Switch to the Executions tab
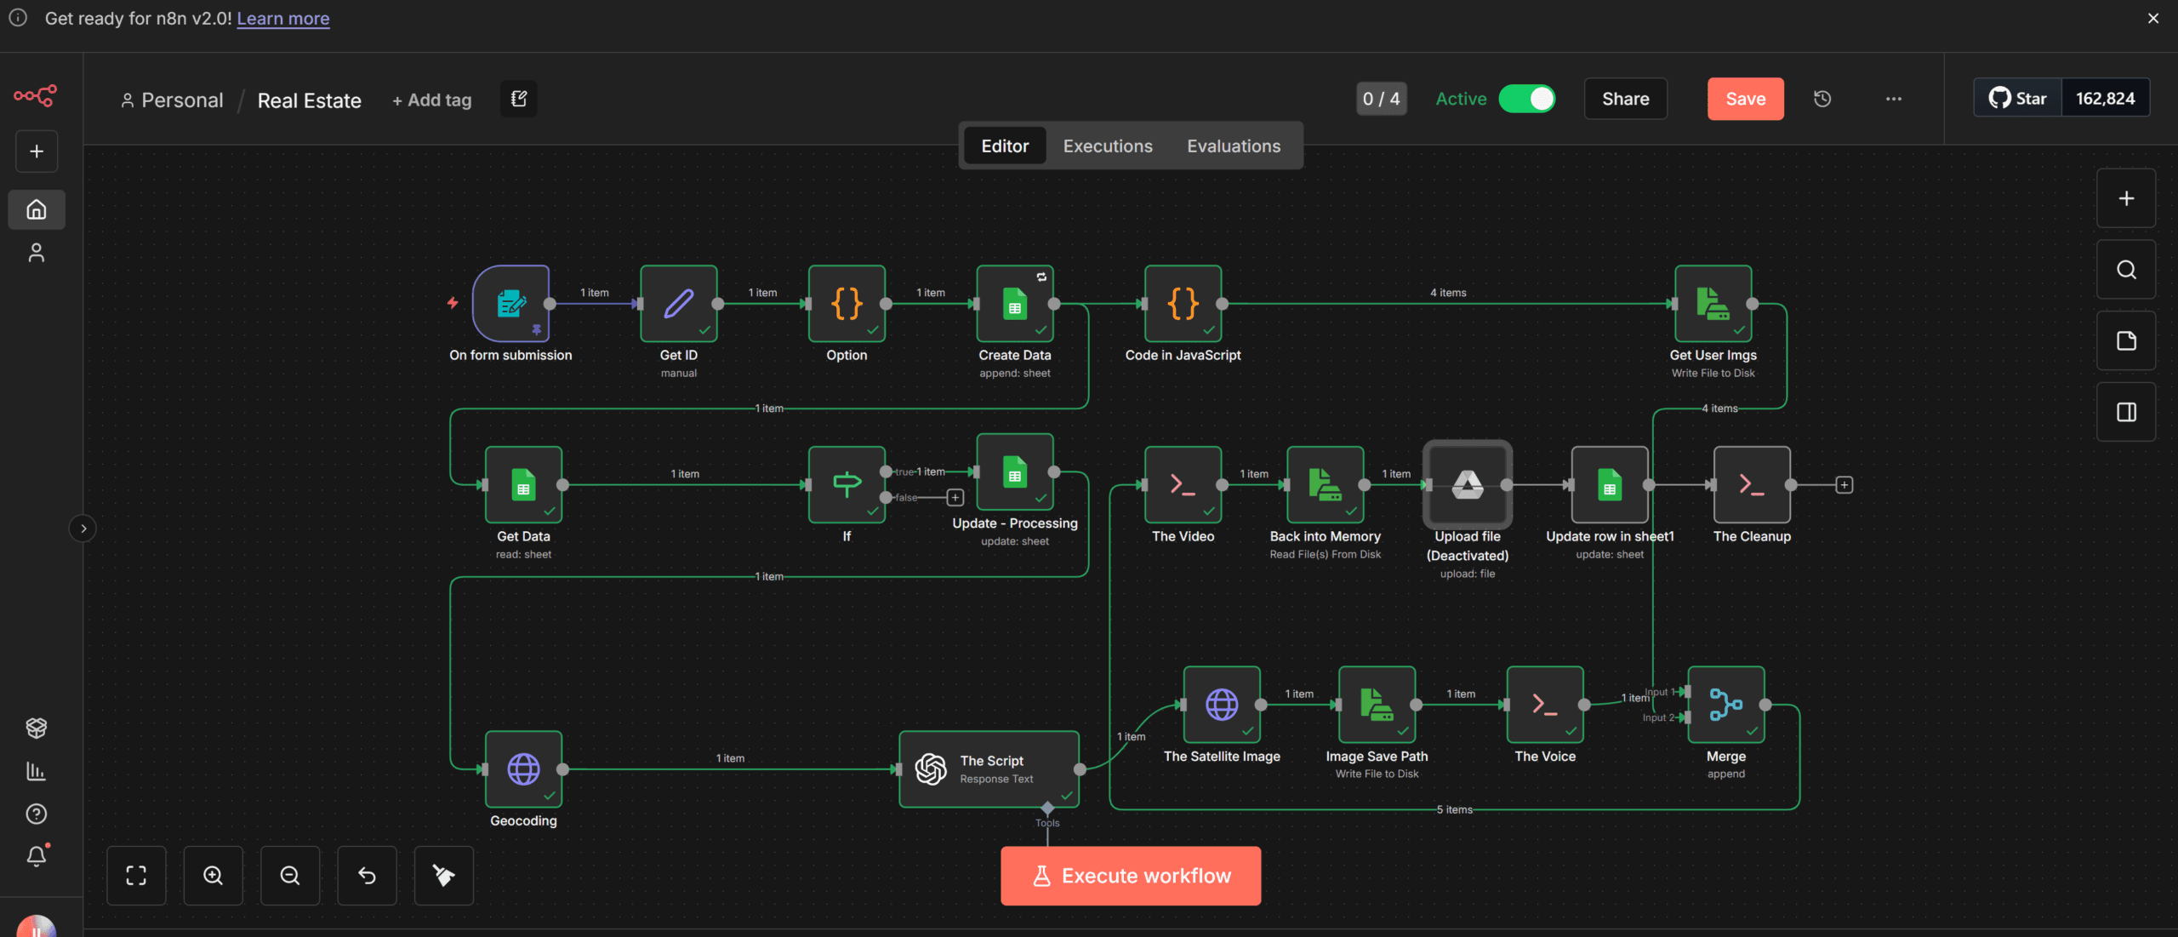Image resolution: width=2178 pixels, height=937 pixels. pyautogui.click(x=1107, y=146)
